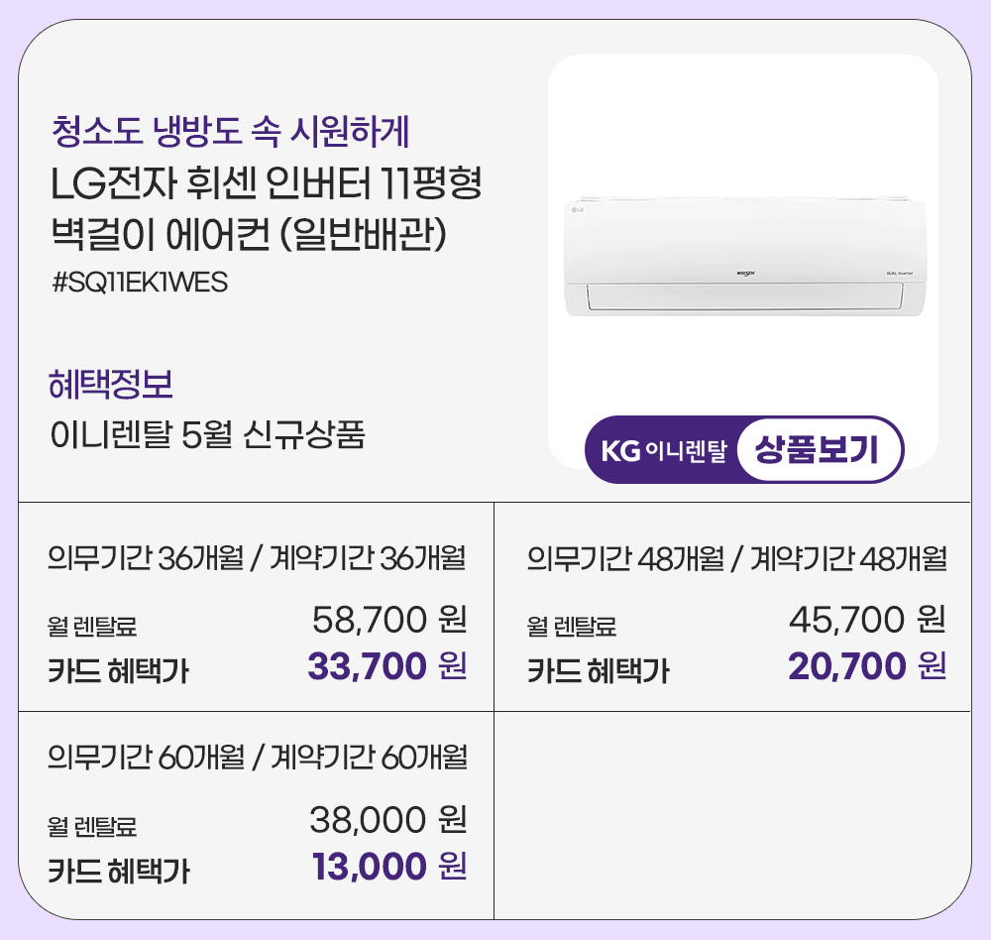
Task: Click the small LG logo on the air conditioner
Action: coord(576,209)
